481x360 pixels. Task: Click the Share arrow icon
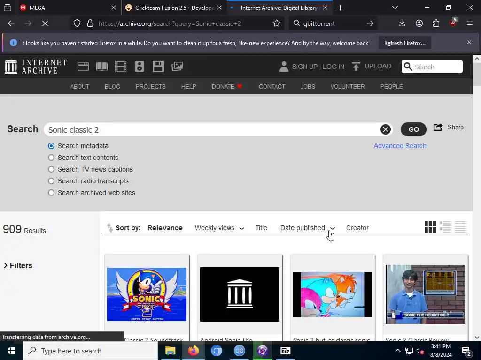click(x=438, y=127)
